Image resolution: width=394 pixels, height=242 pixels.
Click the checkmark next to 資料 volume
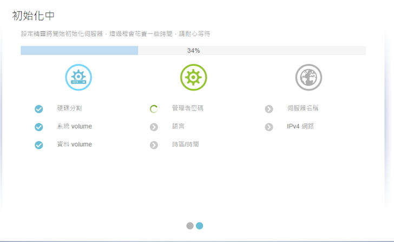39,145
